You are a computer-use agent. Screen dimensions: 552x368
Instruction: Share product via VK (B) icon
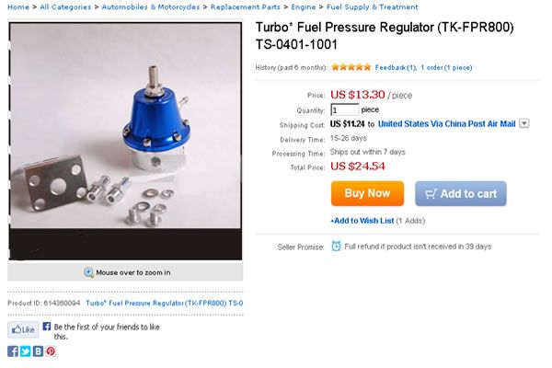38,351
